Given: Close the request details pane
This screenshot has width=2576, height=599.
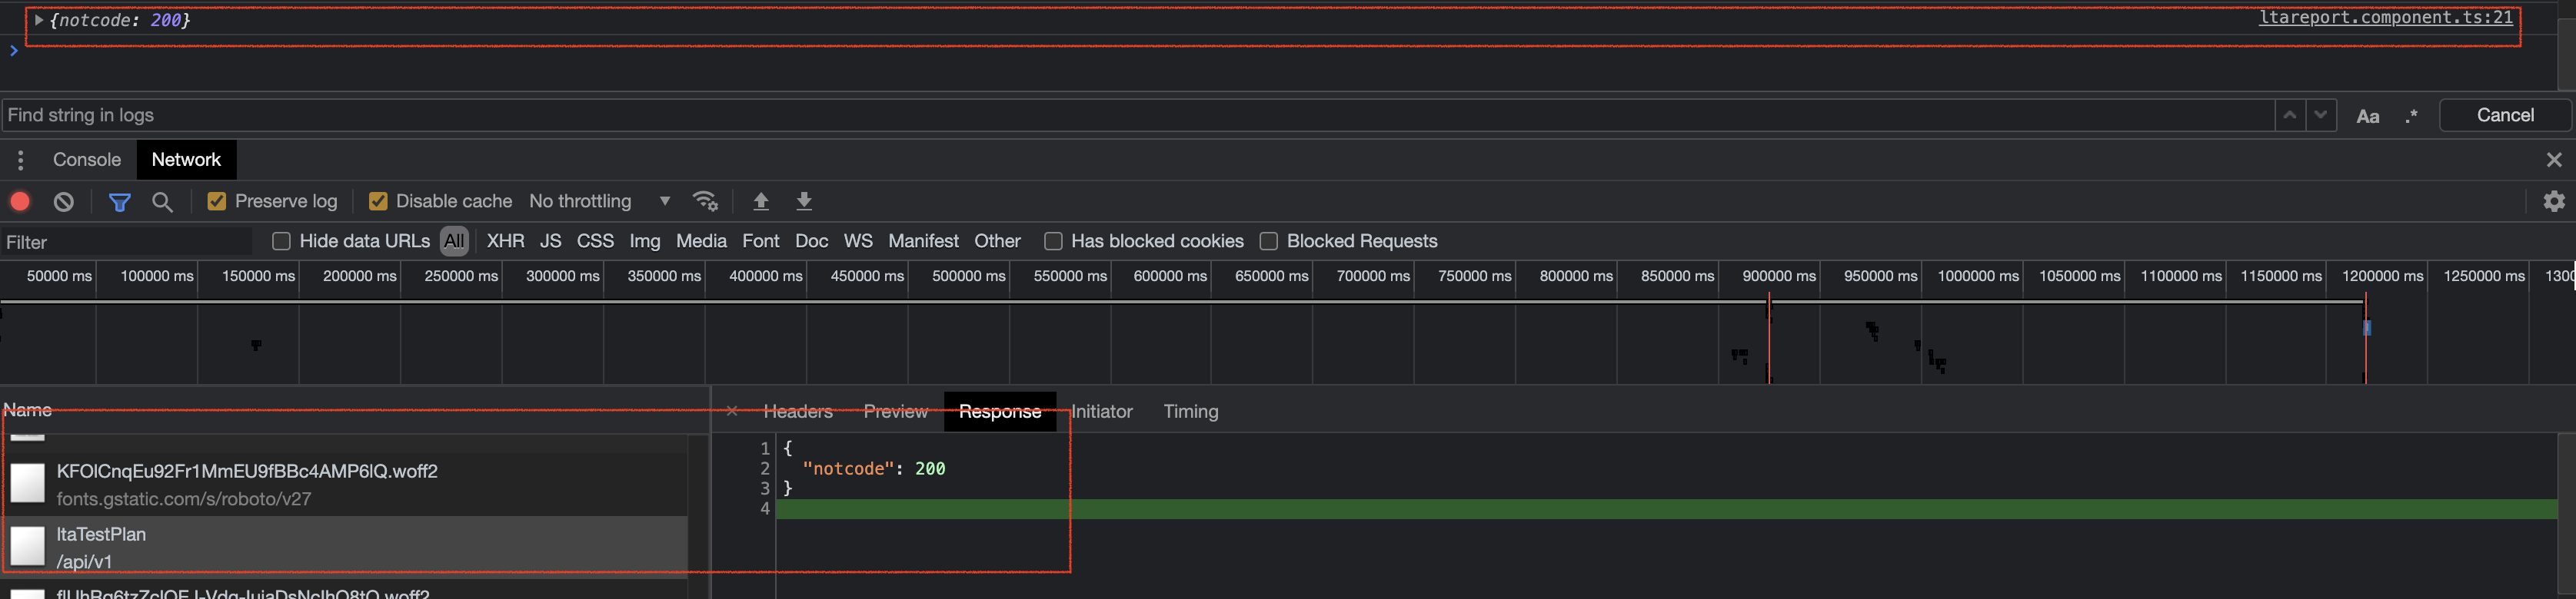Looking at the screenshot, I should click(x=732, y=412).
